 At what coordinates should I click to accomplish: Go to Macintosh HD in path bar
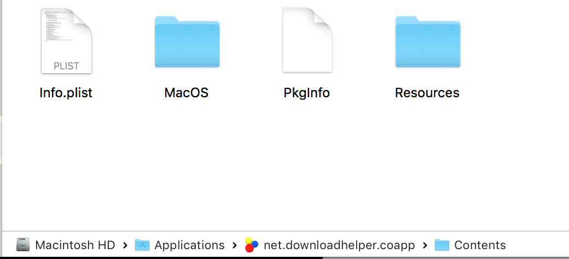tap(75, 245)
